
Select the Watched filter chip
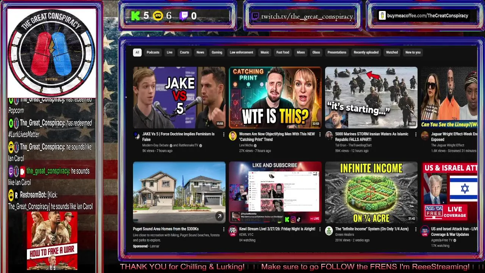click(x=392, y=52)
